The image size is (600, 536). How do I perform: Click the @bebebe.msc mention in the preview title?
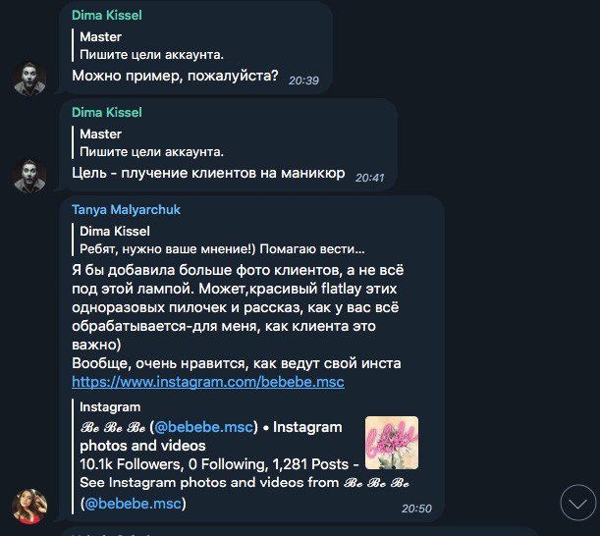click(204, 427)
